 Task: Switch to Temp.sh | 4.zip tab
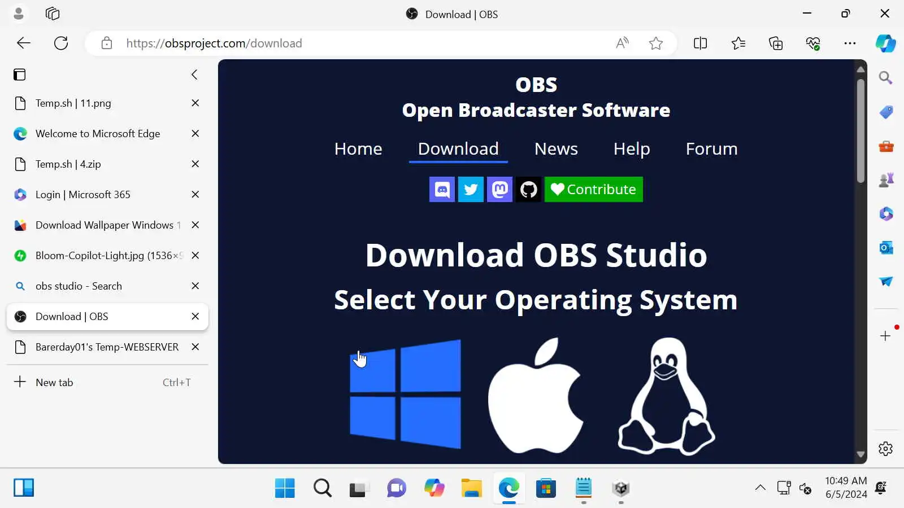coord(107,164)
